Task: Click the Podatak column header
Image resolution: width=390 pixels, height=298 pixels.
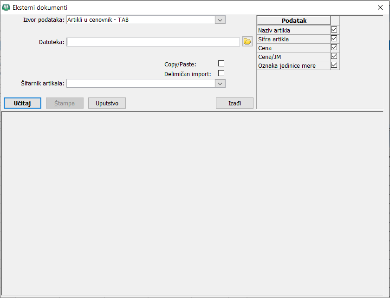Action: point(293,20)
